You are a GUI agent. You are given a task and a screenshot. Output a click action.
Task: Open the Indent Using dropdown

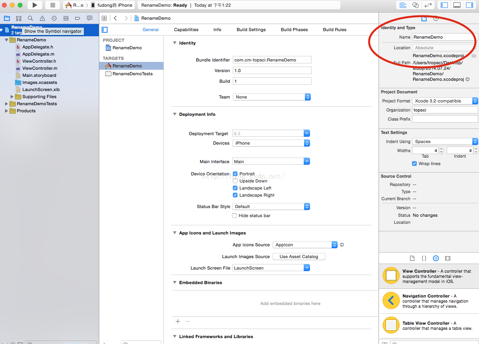pyautogui.click(x=445, y=141)
